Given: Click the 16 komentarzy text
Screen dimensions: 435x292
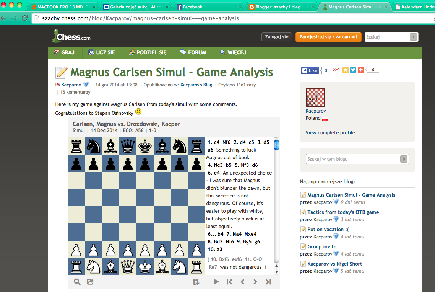Looking at the screenshot, I should [75, 92].
